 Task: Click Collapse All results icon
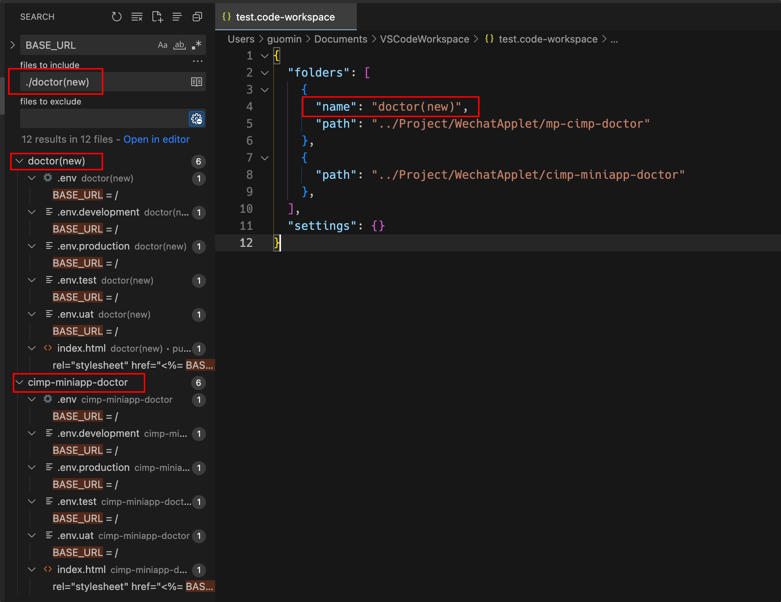[x=197, y=17]
